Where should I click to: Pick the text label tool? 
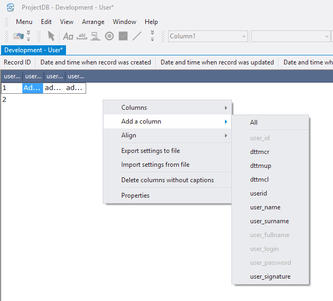point(68,36)
